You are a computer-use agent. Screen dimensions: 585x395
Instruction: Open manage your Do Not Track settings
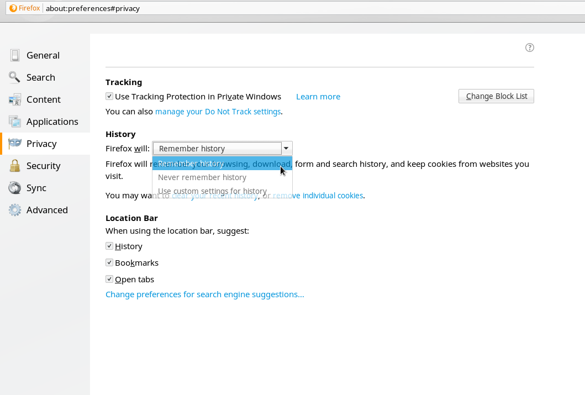(x=218, y=112)
